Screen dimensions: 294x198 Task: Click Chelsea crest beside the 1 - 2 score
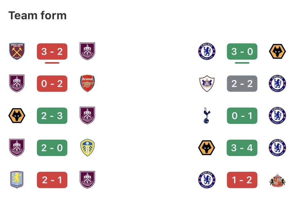[x=206, y=180]
